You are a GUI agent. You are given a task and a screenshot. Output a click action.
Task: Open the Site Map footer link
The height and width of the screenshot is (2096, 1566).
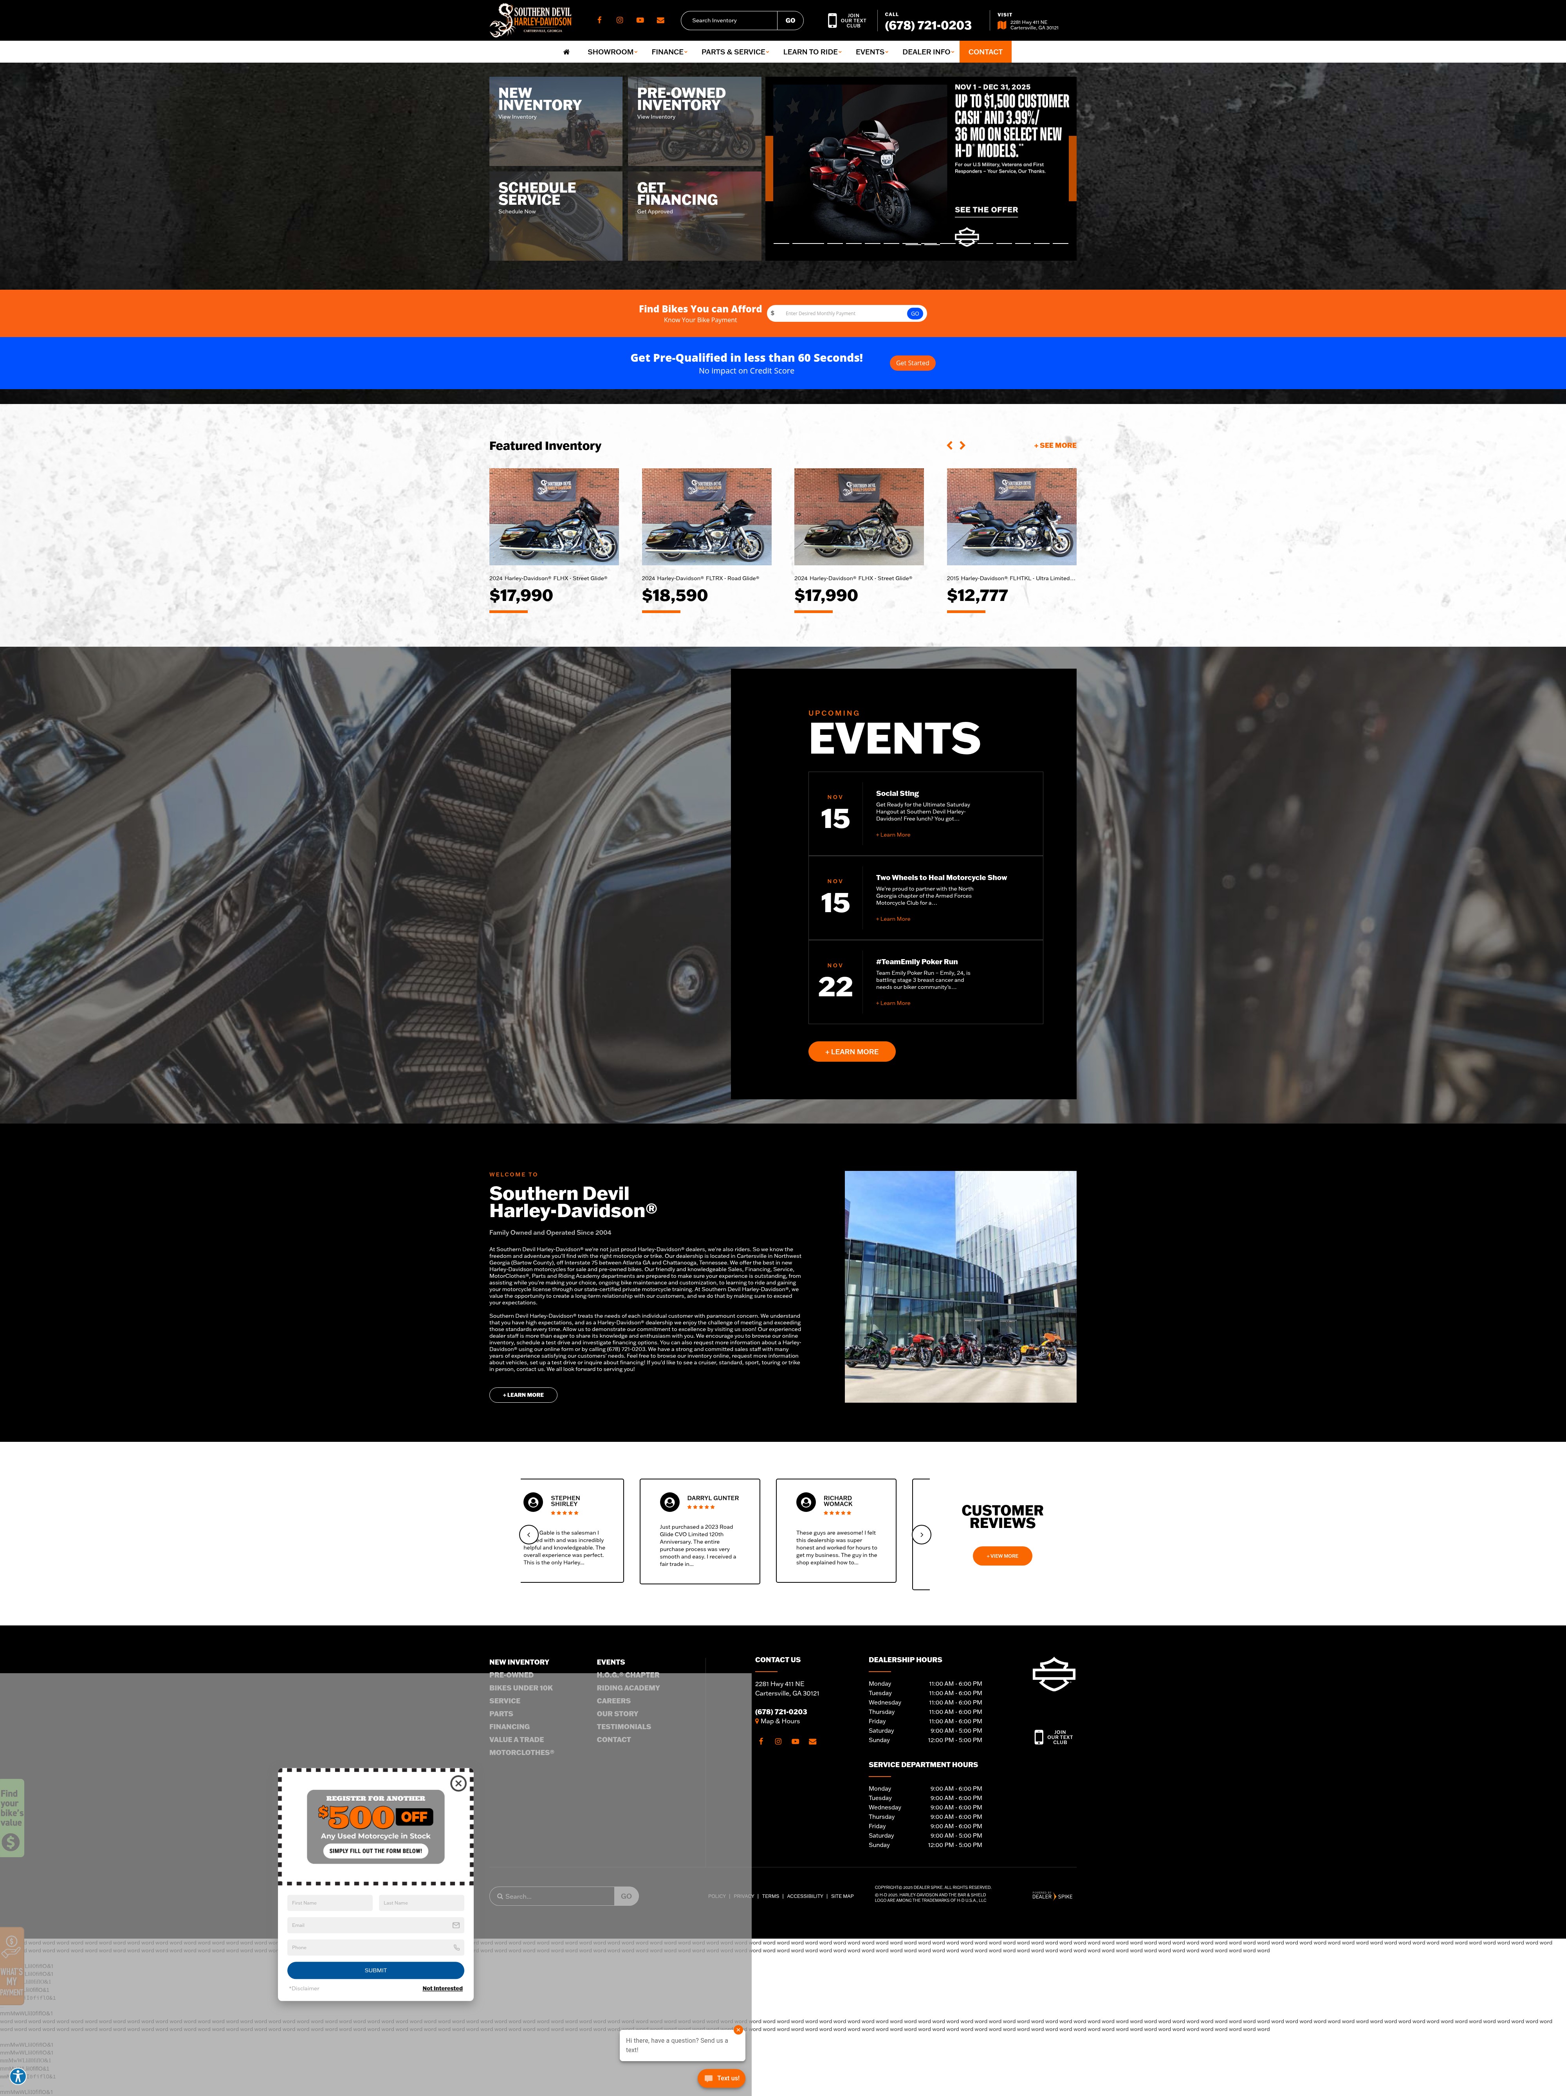(x=842, y=1896)
